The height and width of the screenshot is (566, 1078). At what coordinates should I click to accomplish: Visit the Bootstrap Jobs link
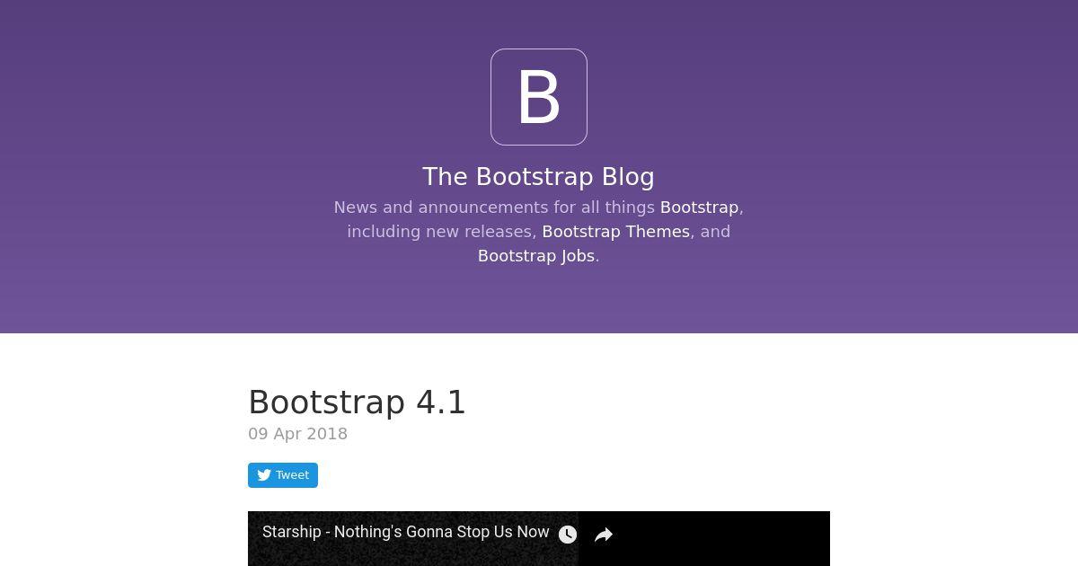[536, 256]
